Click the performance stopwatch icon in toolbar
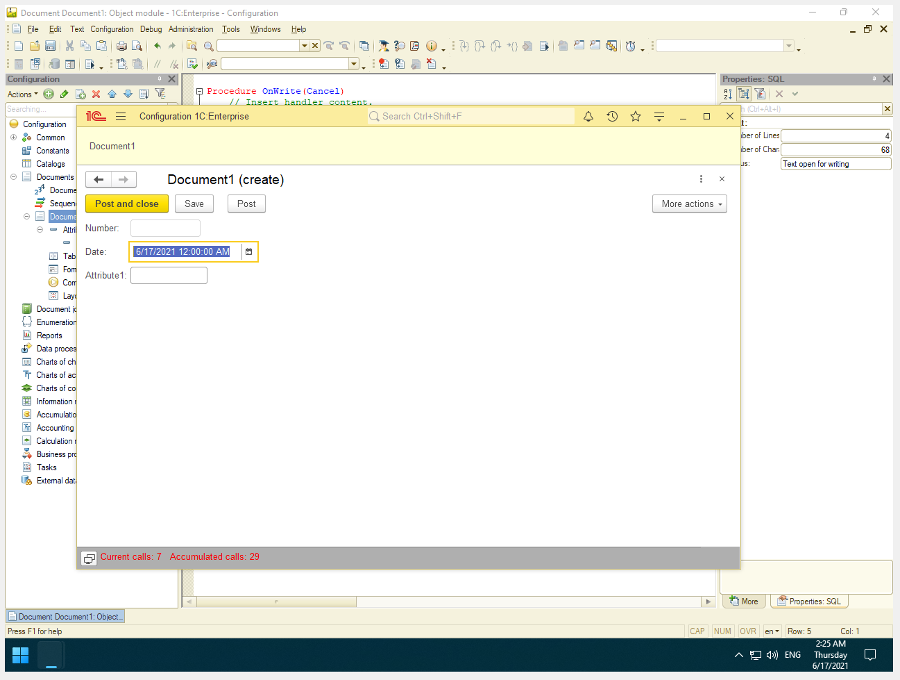This screenshot has width=900, height=680. (x=630, y=46)
